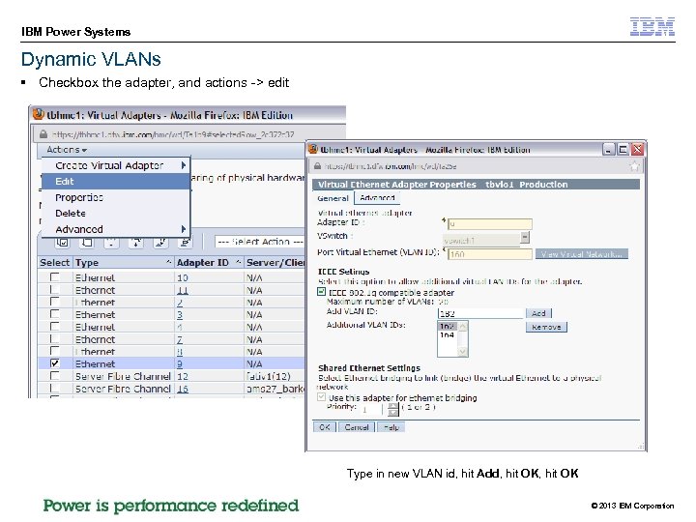Click the fifth table toolbar icon
The height and width of the screenshot is (522, 696).
tap(160, 243)
